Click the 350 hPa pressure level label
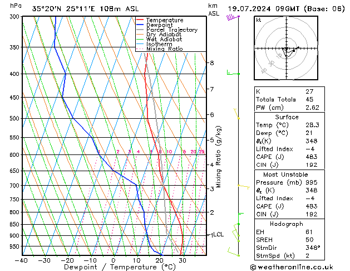Screen dimensions: 350x271 tap(16, 47)
